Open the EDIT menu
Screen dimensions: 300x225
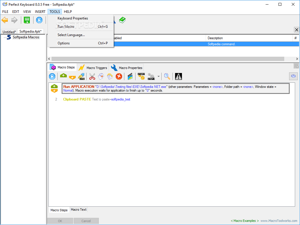coord(16,12)
